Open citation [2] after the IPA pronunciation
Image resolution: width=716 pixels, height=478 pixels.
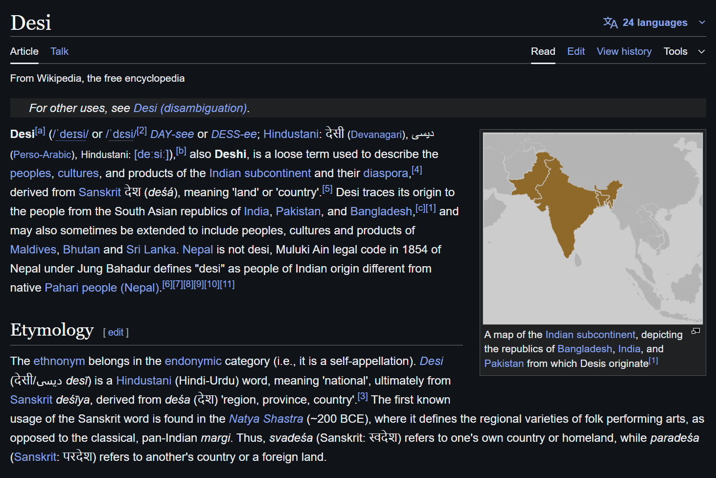(x=142, y=131)
